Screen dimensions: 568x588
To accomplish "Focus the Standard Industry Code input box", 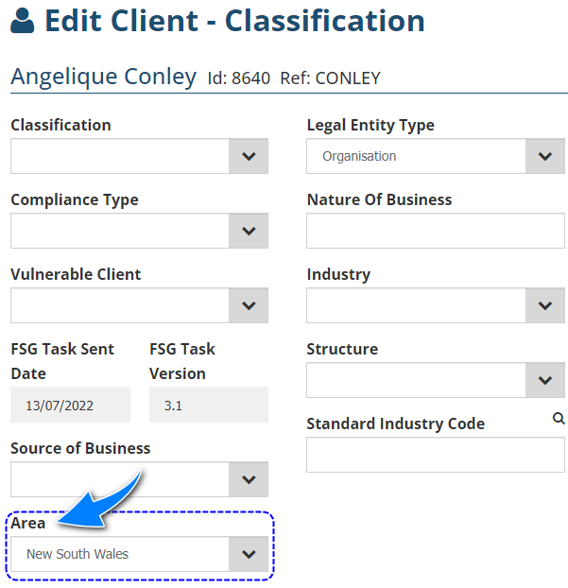I will tap(435, 455).
